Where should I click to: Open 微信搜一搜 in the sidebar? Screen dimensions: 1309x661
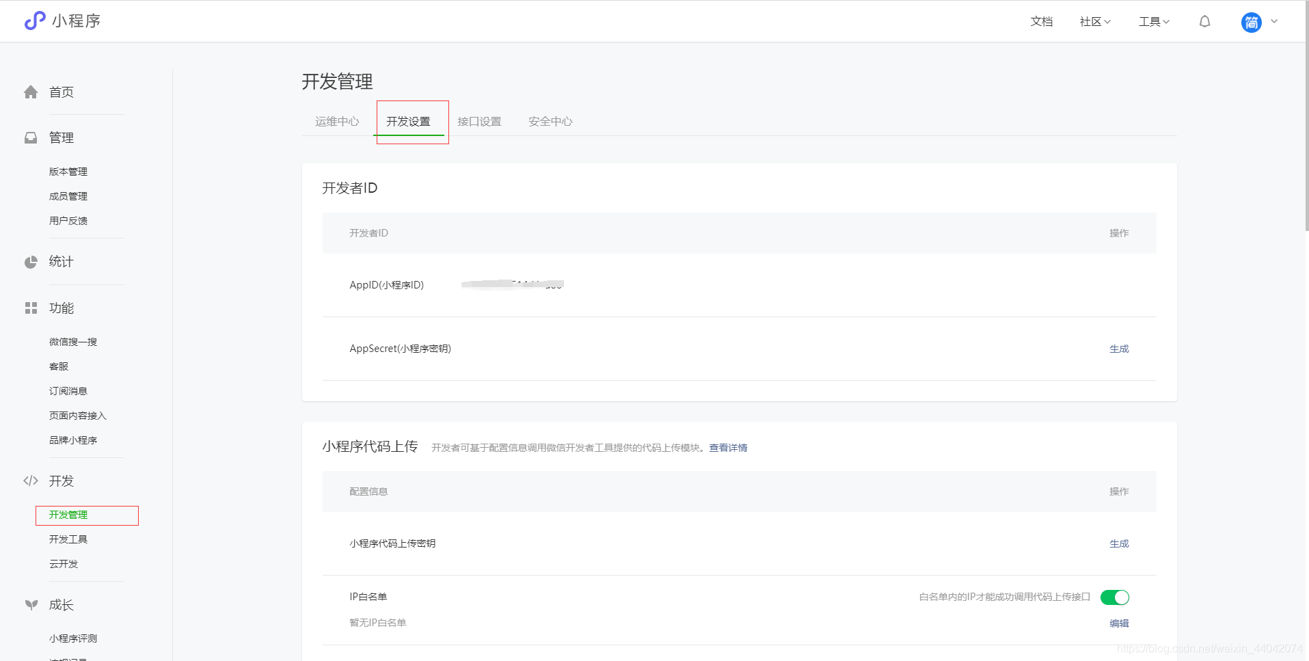pyautogui.click(x=73, y=342)
